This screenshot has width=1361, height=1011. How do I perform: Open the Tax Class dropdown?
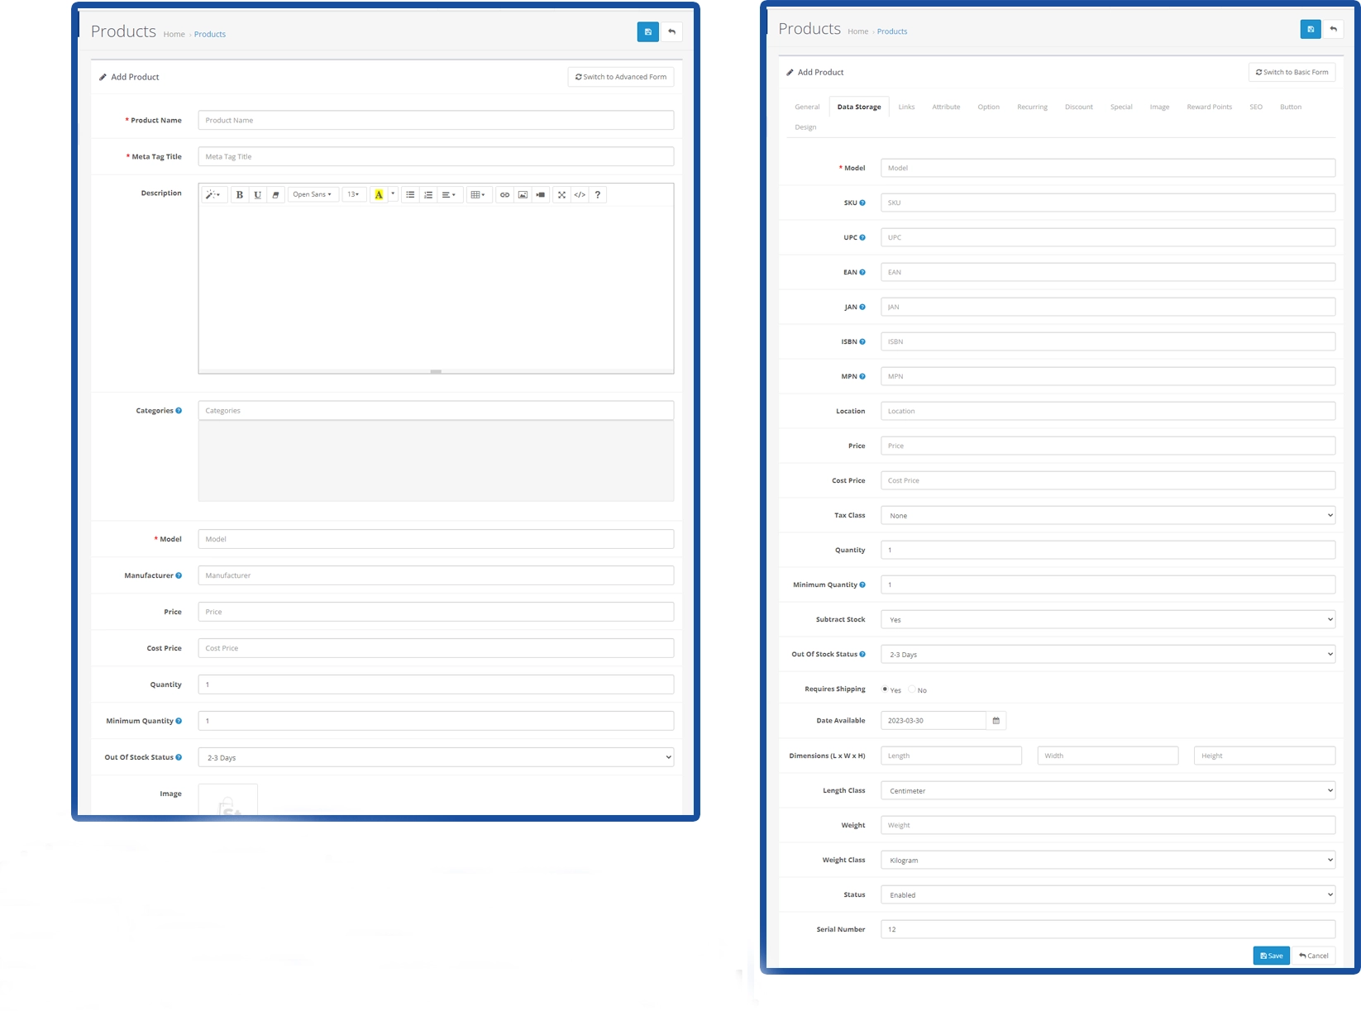click(x=1107, y=516)
